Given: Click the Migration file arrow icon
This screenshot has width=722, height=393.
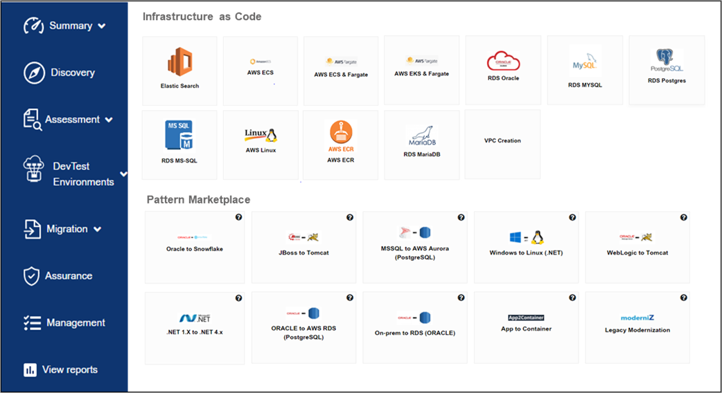Looking at the screenshot, I should (x=33, y=229).
